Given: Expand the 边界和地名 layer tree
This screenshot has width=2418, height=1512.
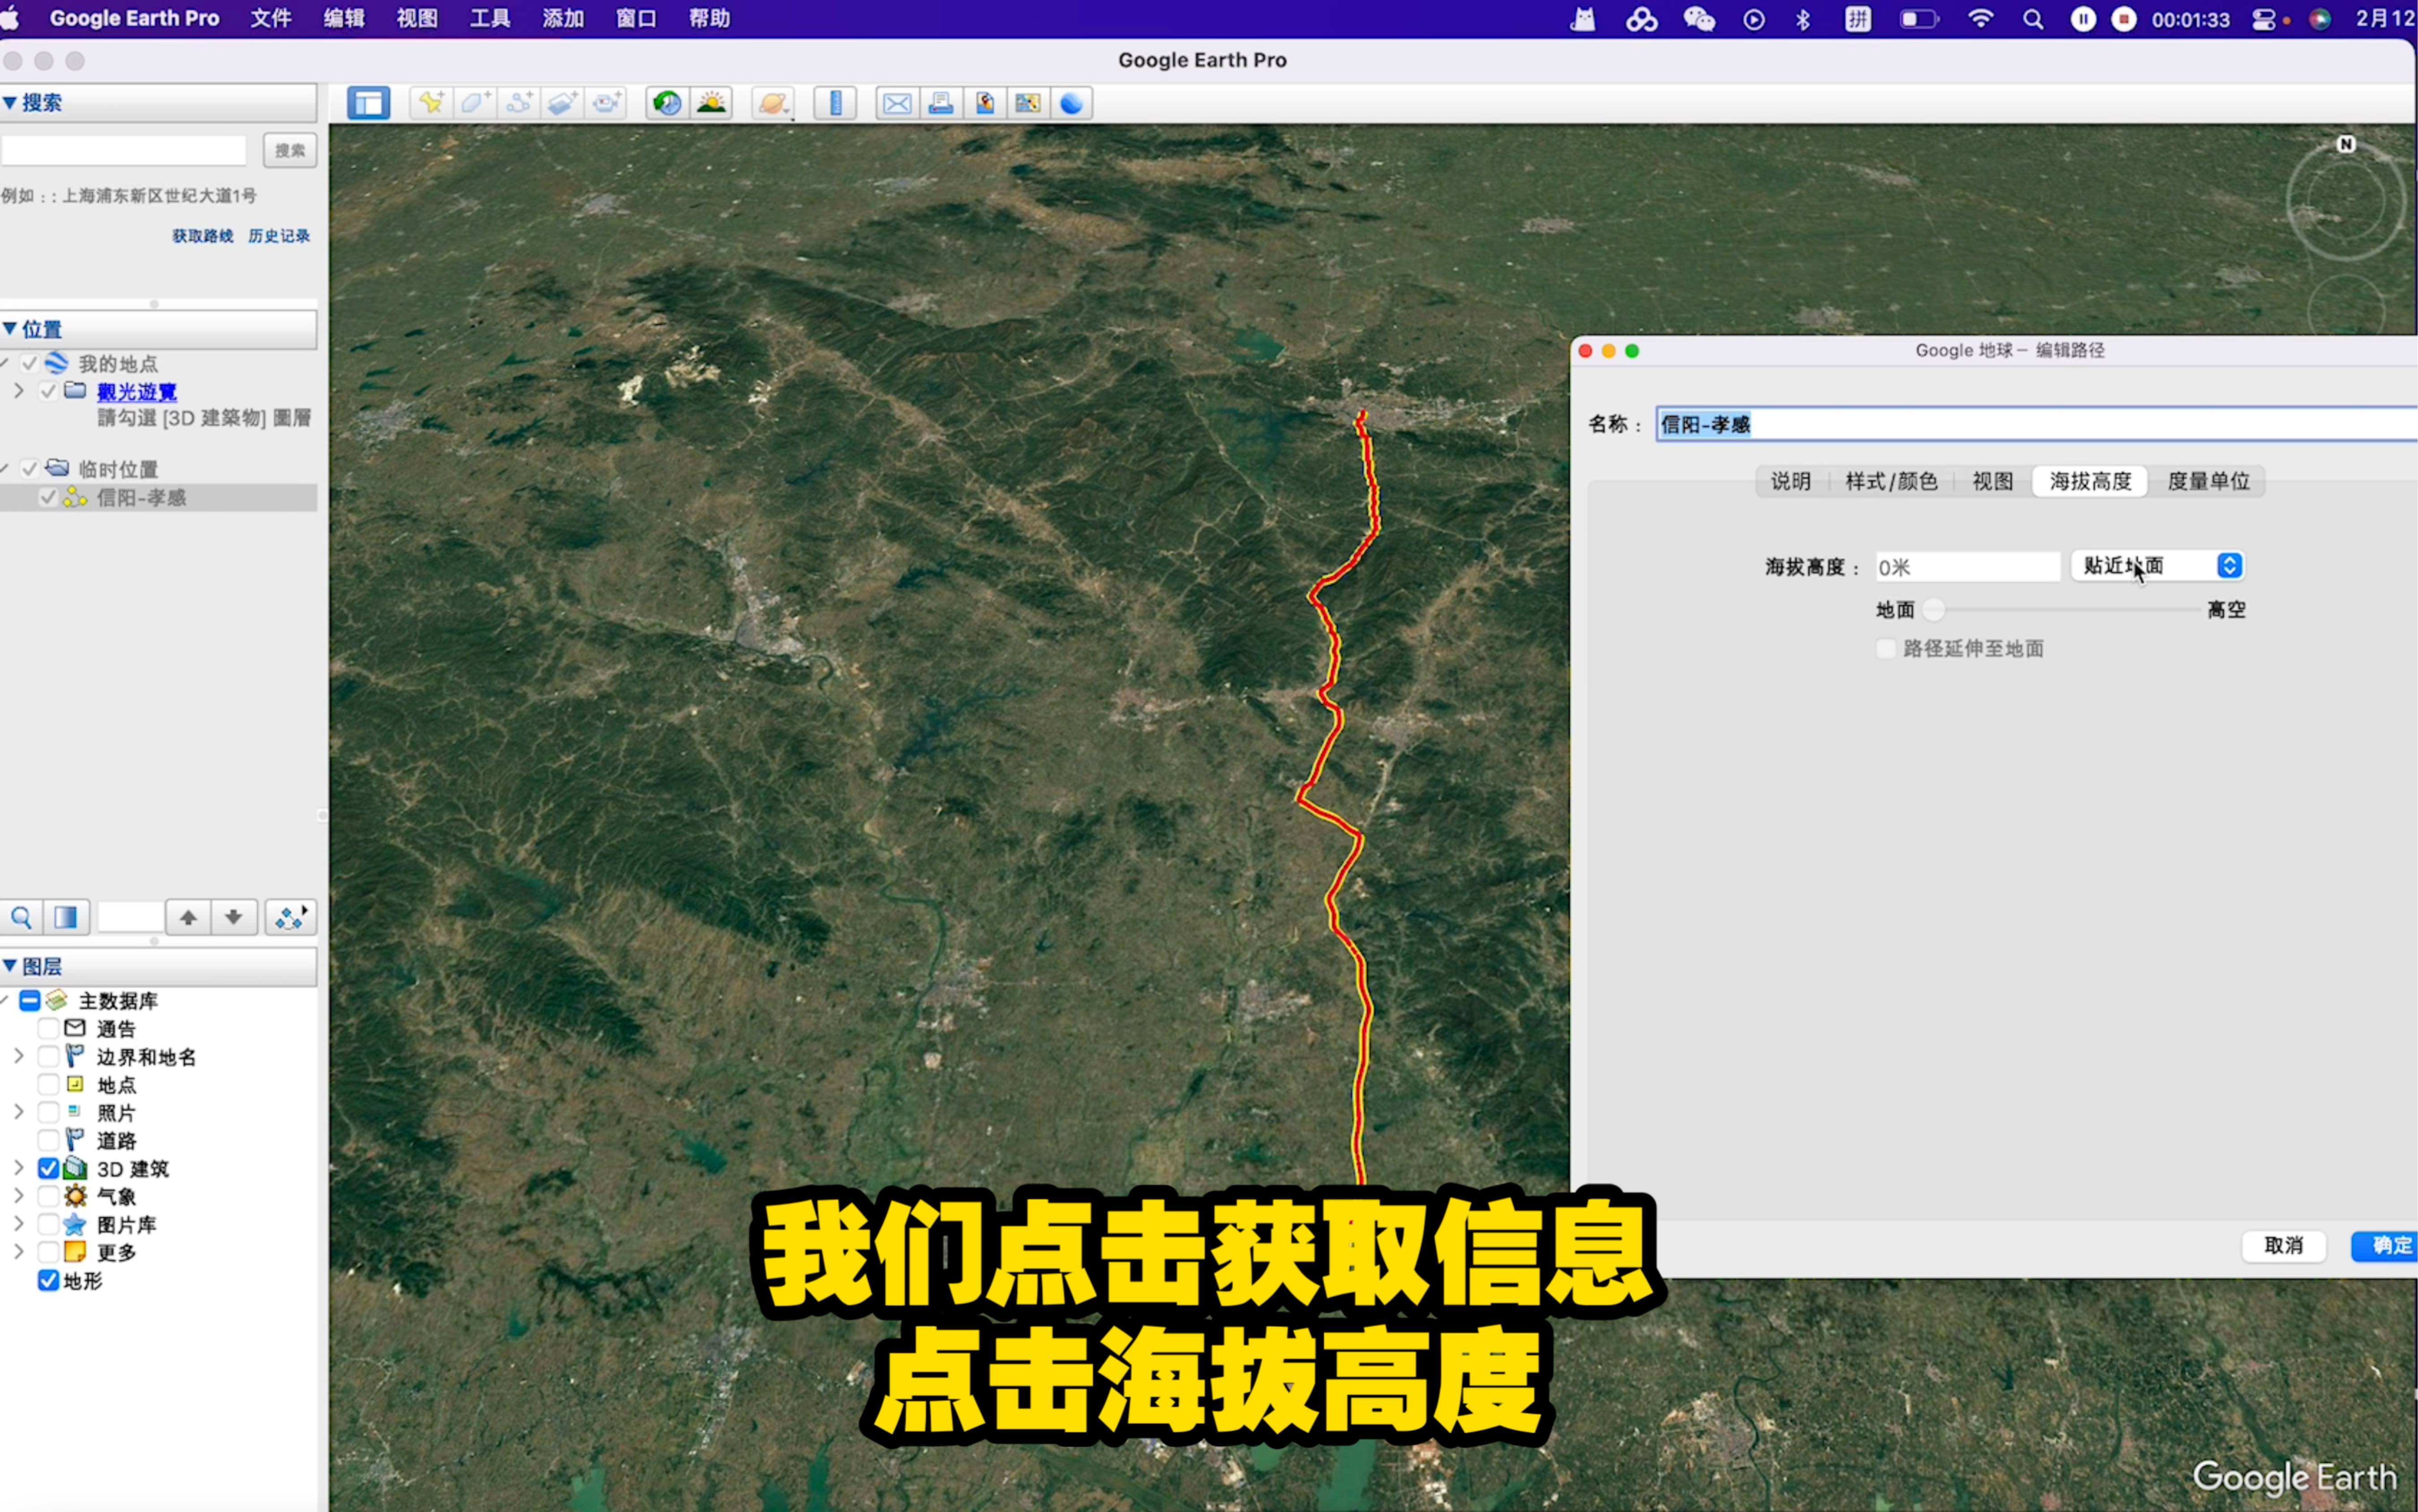Looking at the screenshot, I should pos(18,1055).
